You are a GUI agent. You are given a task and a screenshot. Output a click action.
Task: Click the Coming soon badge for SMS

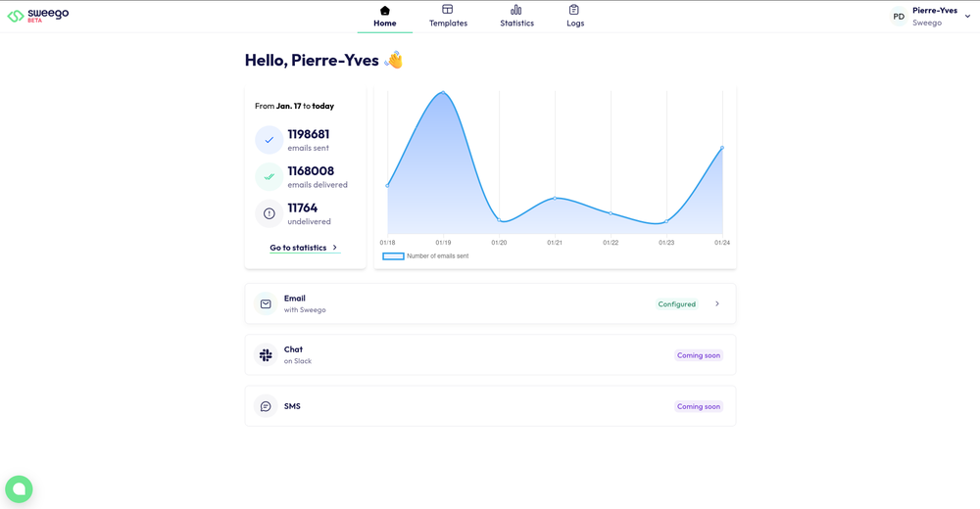coord(699,406)
